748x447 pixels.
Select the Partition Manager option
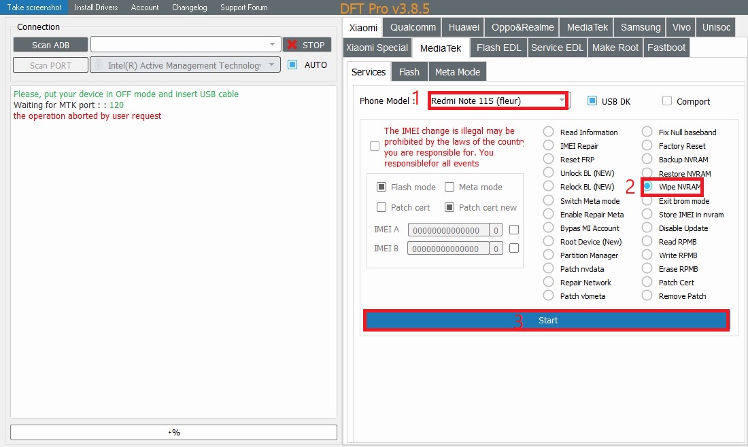point(549,255)
